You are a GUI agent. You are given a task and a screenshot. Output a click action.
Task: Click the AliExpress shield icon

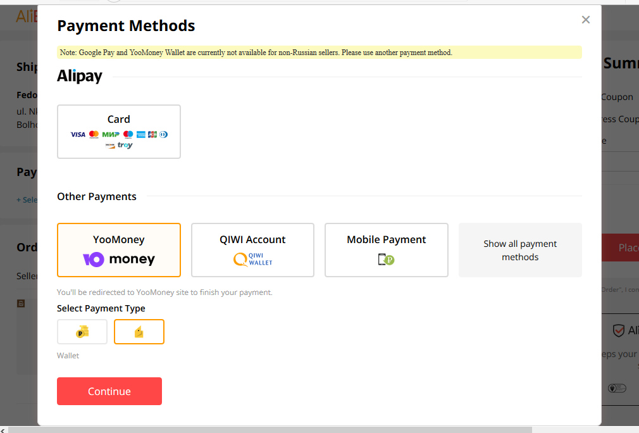(x=619, y=330)
